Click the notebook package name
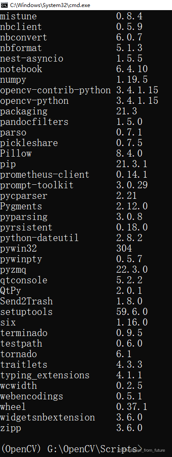This screenshot has width=172, height=457. [21, 69]
